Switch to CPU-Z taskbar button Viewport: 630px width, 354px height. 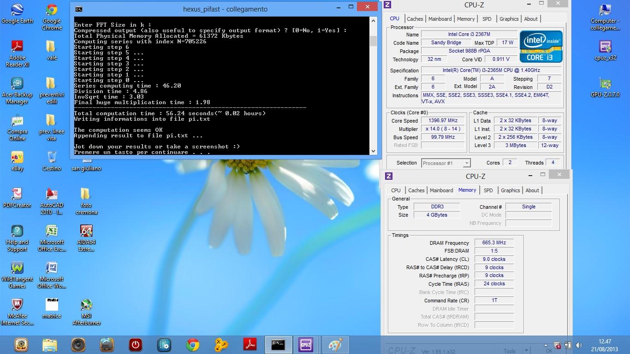pyautogui.click(x=306, y=345)
